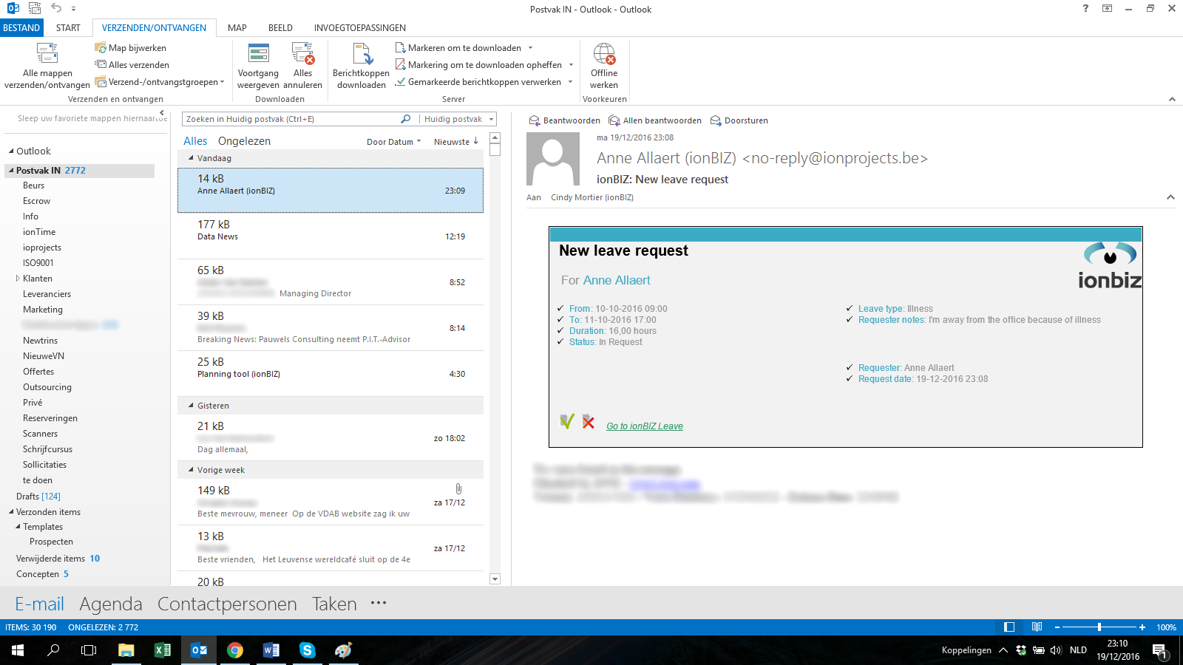Image resolution: width=1183 pixels, height=665 pixels.
Task: Click Alles annuleren icon
Action: pyautogui.click(x=303, y=54)
